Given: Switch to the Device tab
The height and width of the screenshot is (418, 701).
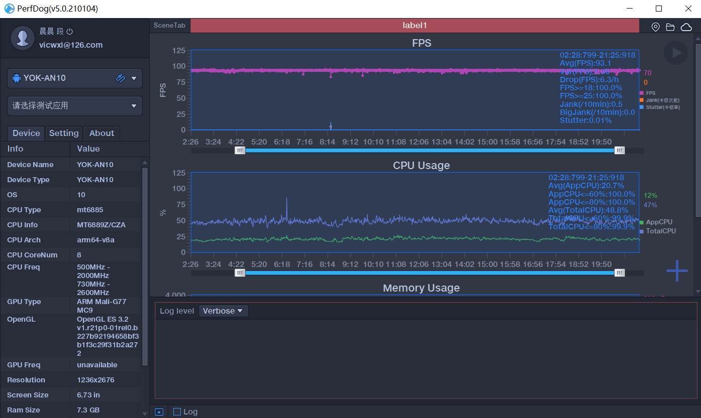Looking at the screenshot, I should click(26, 133).
